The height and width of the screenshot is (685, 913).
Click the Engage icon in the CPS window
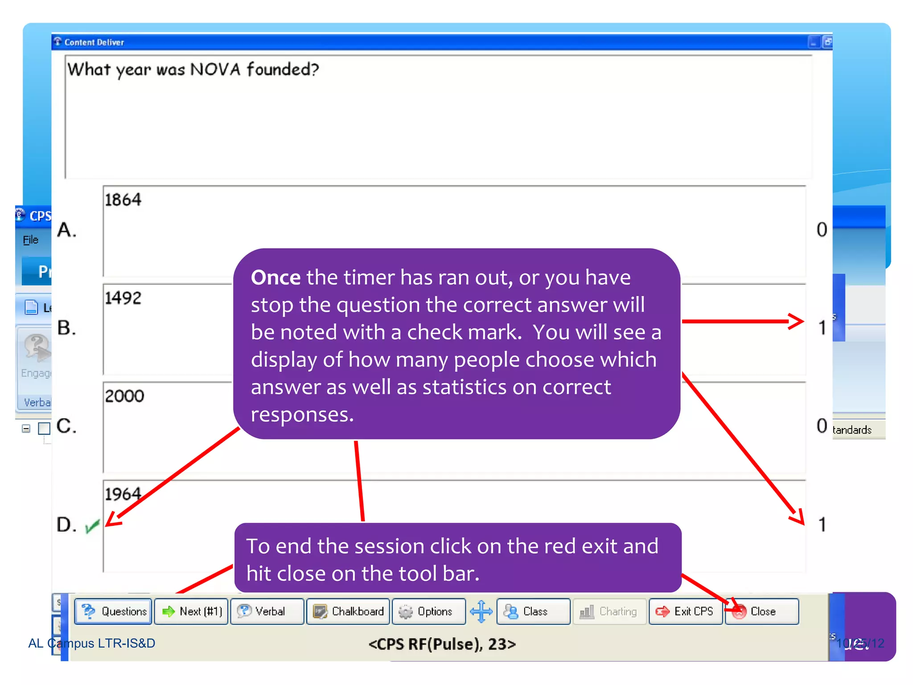point(37,348)
